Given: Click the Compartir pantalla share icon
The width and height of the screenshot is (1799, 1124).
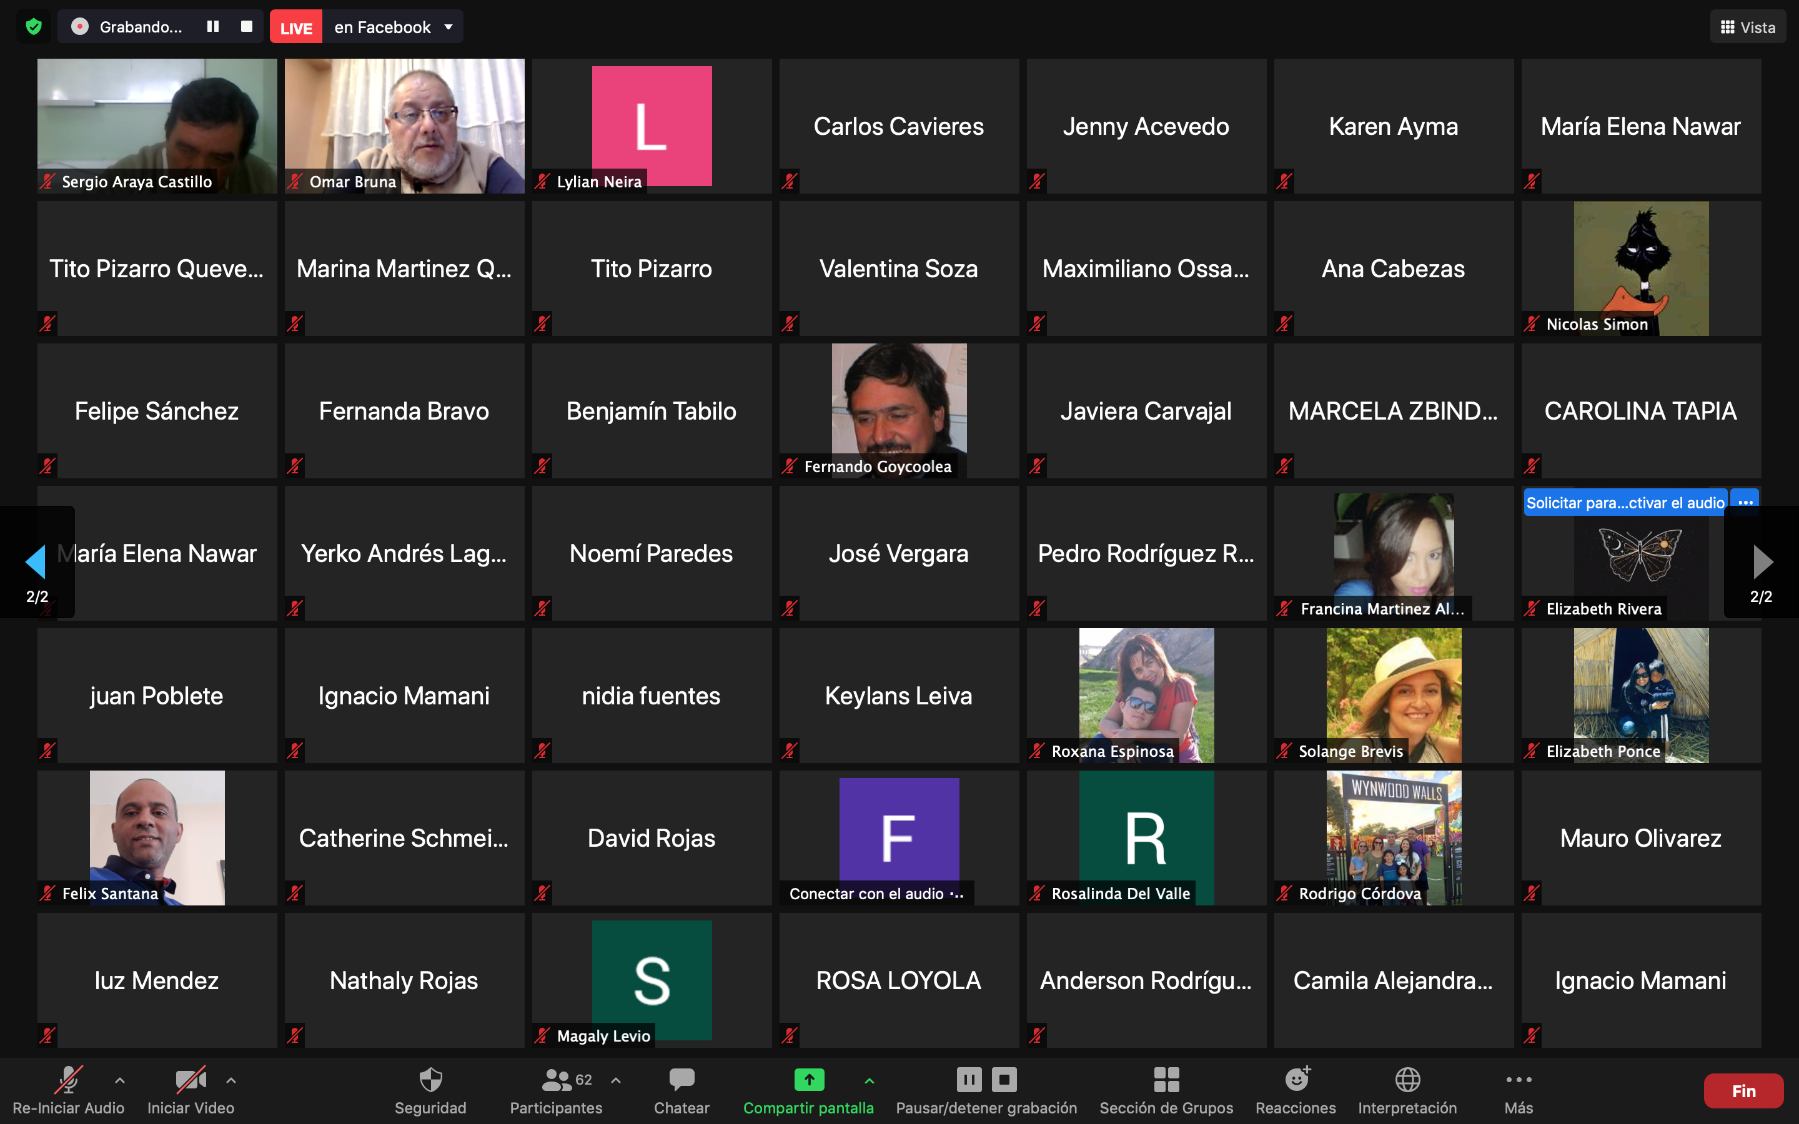Looking at the screenshot, I should point(809,1080).
